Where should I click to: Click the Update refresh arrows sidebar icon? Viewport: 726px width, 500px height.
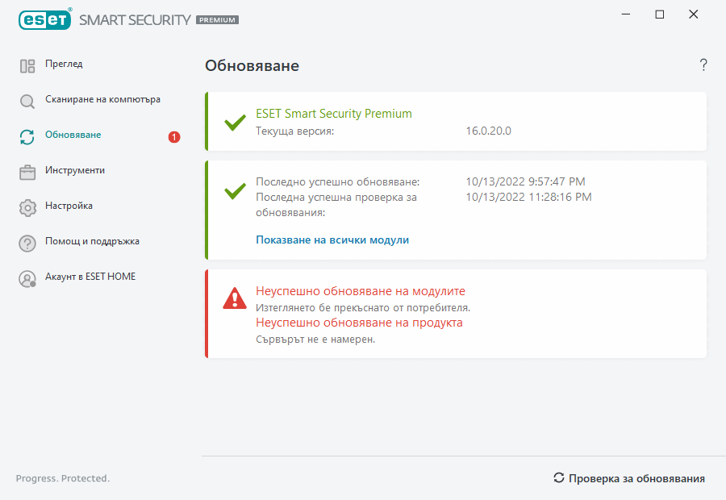(27, 137)
